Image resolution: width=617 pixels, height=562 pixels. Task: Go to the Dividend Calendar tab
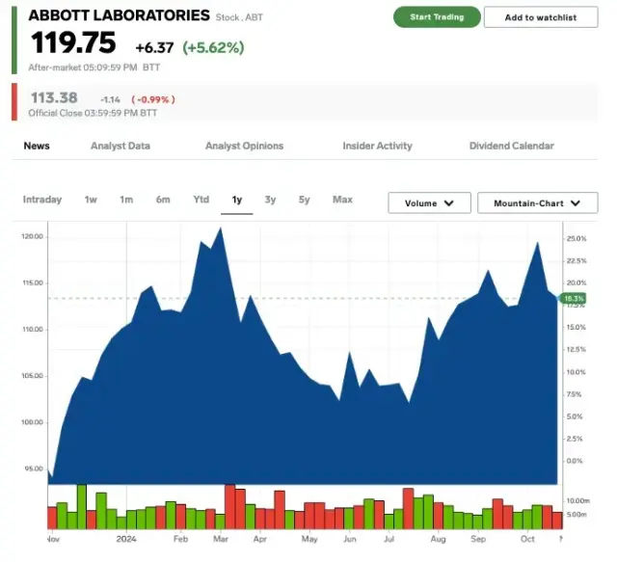[511, 147]
